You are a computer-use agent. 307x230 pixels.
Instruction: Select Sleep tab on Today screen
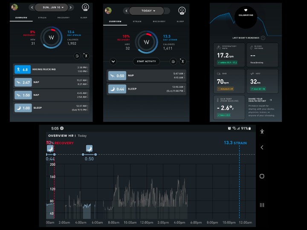coord(180,22)
